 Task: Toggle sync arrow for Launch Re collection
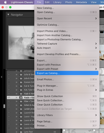9,113
